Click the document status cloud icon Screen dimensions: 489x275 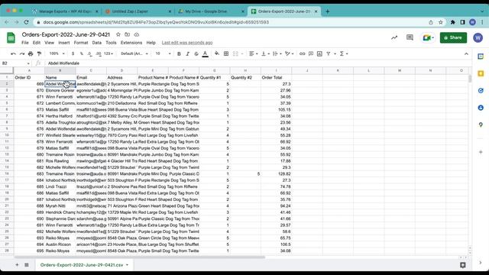pos(137,34)
